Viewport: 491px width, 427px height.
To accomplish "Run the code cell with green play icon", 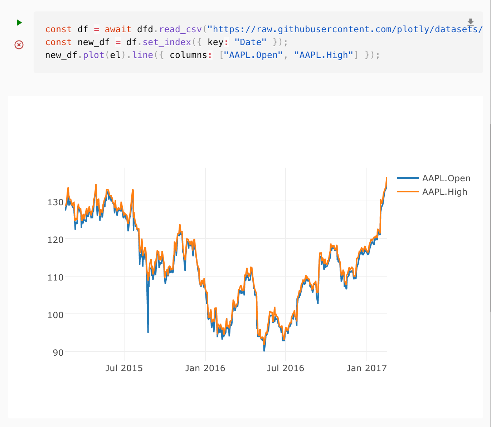I will coord(19,23).
